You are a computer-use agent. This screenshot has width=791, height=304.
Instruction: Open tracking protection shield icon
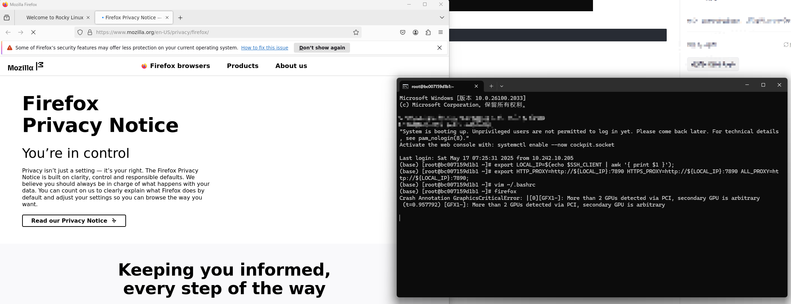80,32
